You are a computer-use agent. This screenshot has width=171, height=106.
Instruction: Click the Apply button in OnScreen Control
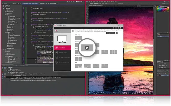click(110, 33)
